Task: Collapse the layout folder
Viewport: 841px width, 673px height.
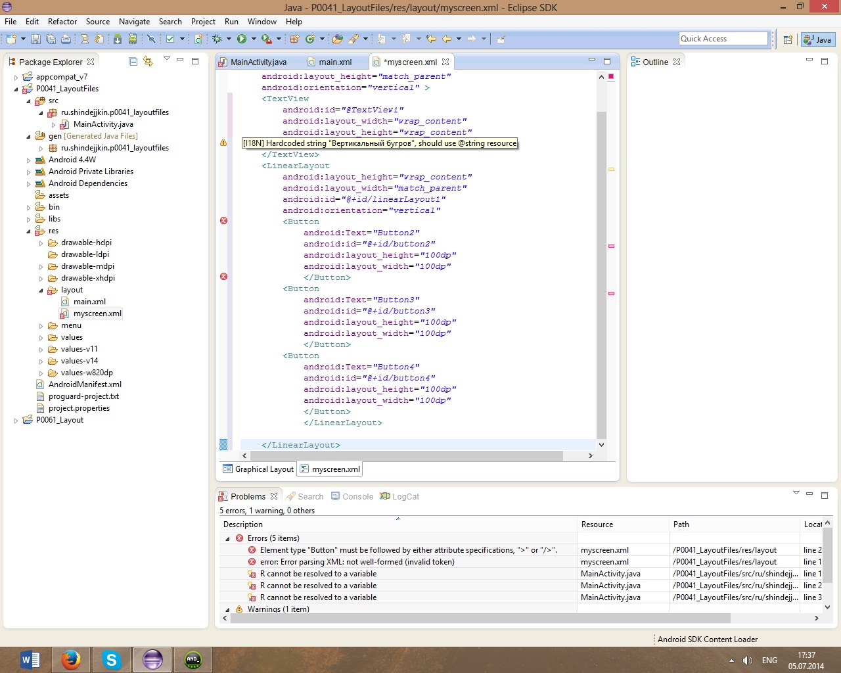Action: tap(41, 290)
